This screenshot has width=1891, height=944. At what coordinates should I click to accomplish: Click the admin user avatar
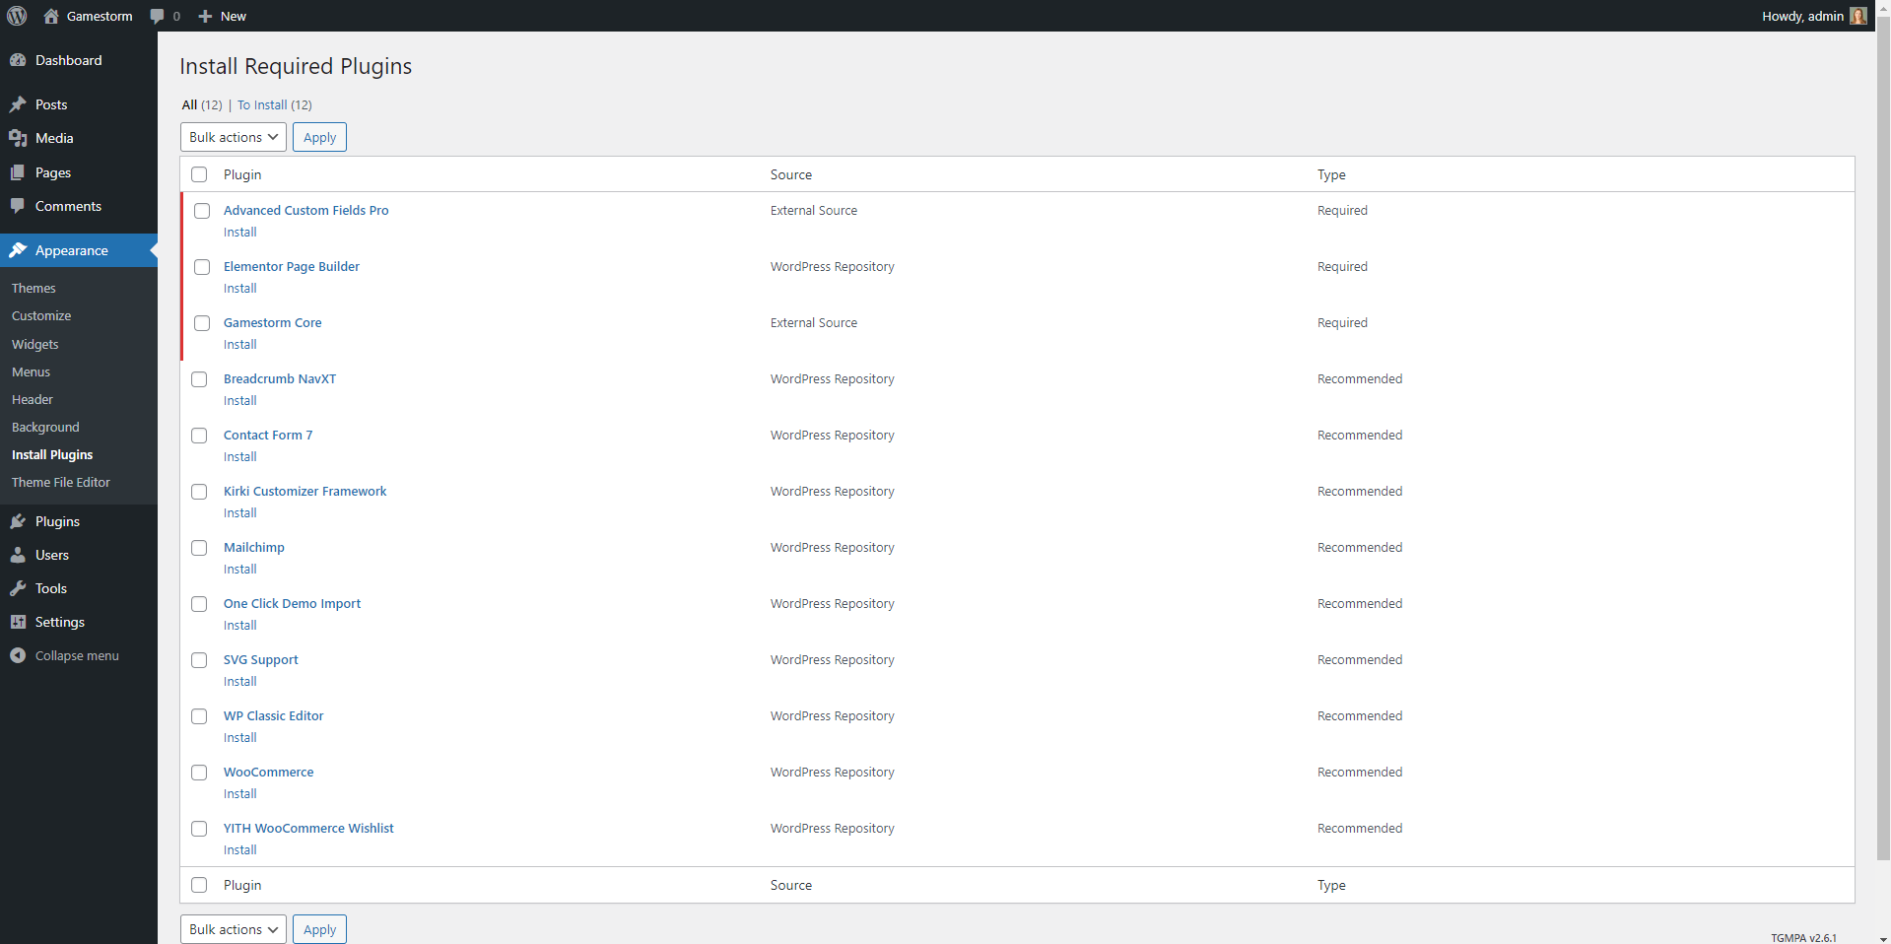tap(1857, 16)
